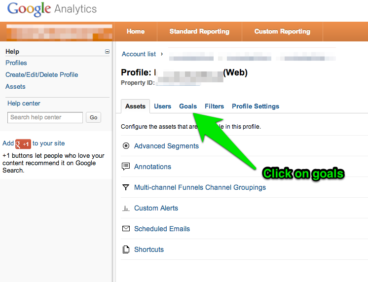The image size is (368, 282).
Task: Click the Shortcuts document icon
Action: 126,249
